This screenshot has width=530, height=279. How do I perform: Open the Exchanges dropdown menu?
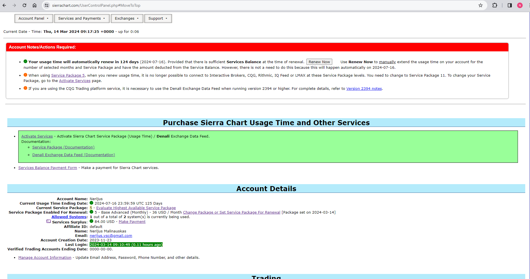click(127, 19)
